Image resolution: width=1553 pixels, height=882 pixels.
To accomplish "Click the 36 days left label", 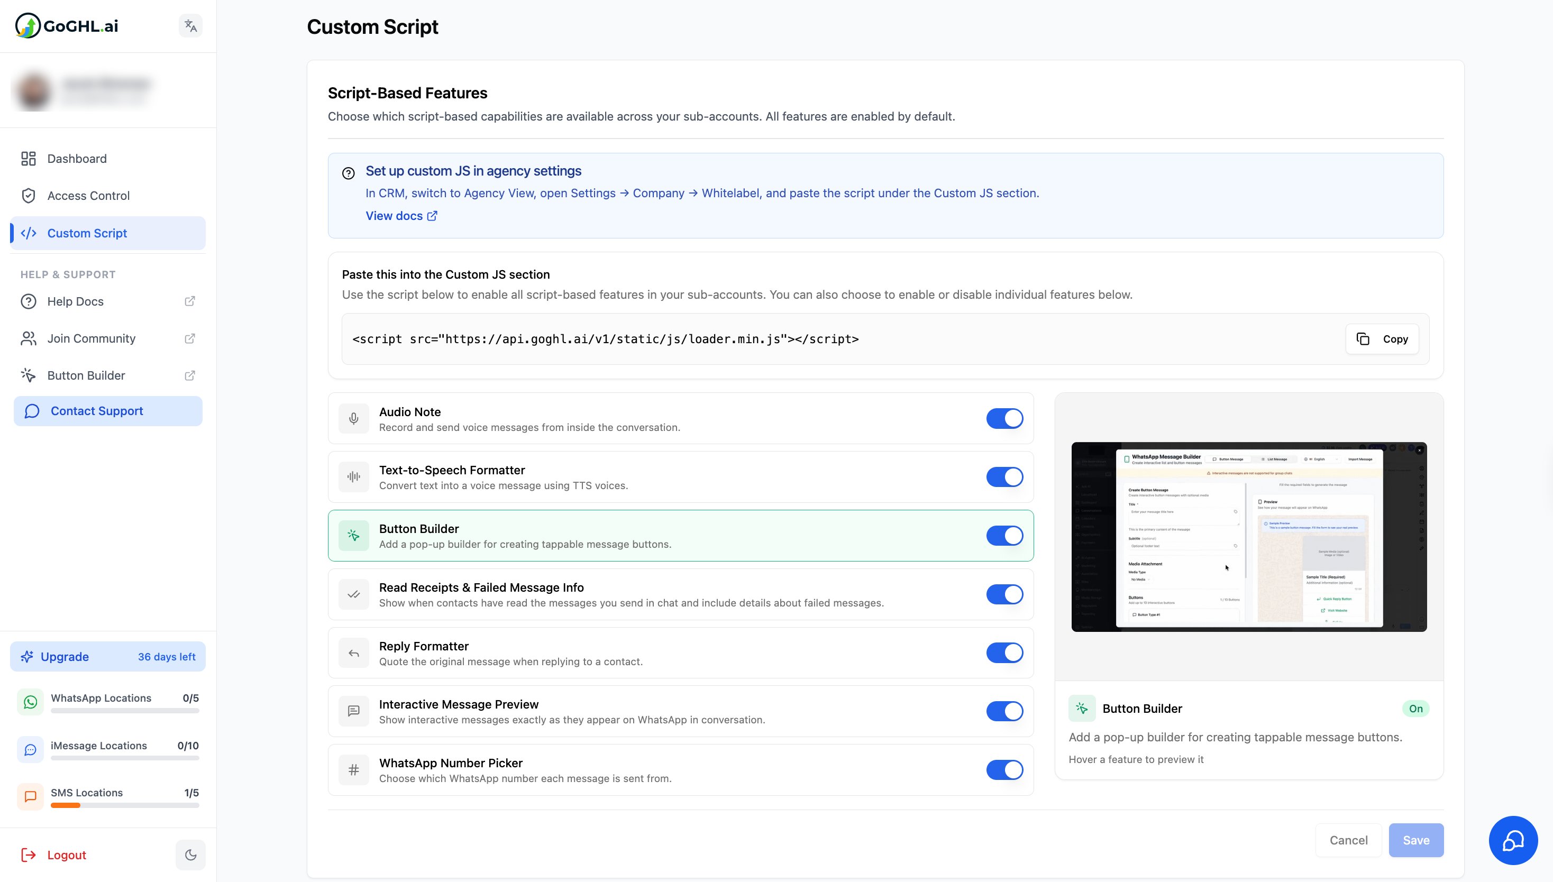I will [167, 657].
